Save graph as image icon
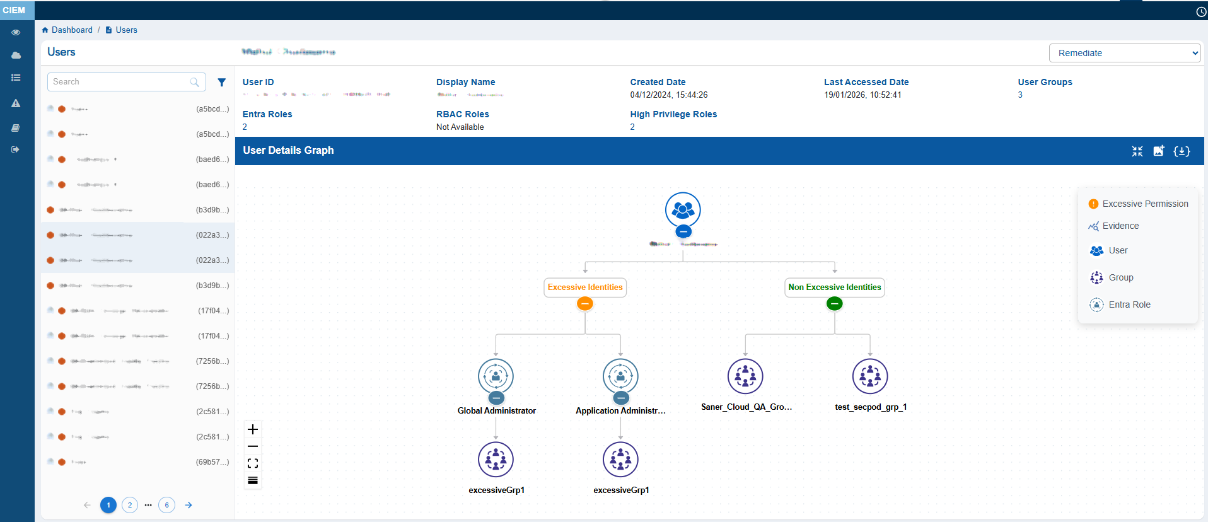 coord(1158,151)
